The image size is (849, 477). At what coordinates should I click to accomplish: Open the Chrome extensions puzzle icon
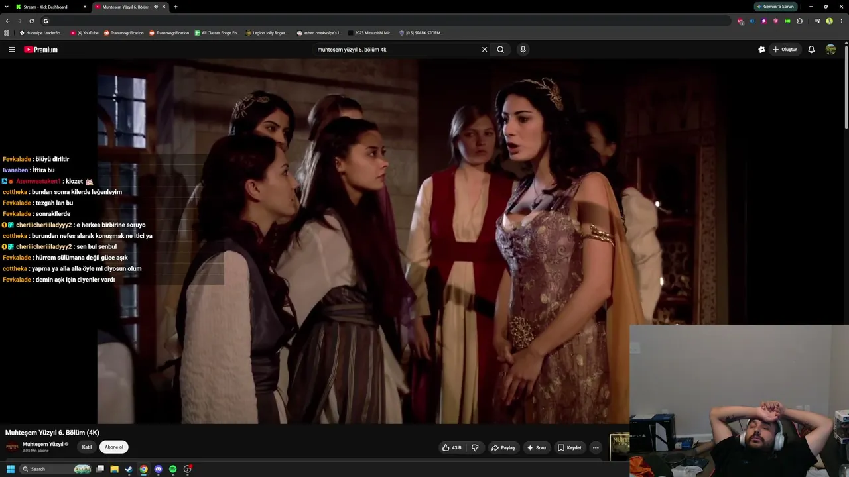click(x=800, y=21)
